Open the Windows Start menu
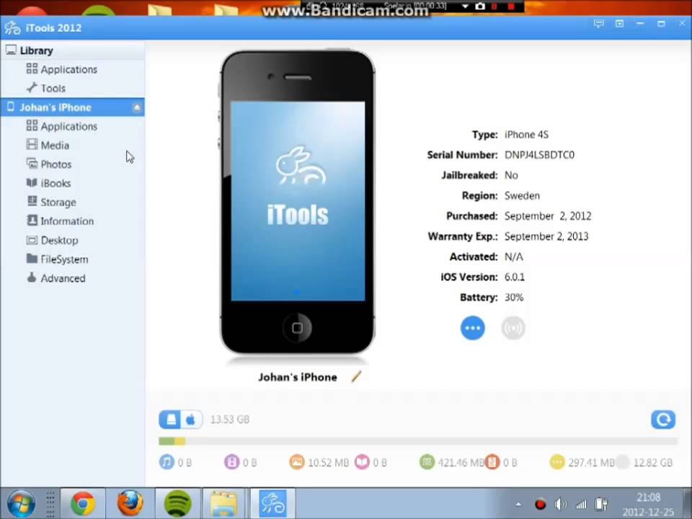Viewport: 692px width, 519px height. click(21, 504)
